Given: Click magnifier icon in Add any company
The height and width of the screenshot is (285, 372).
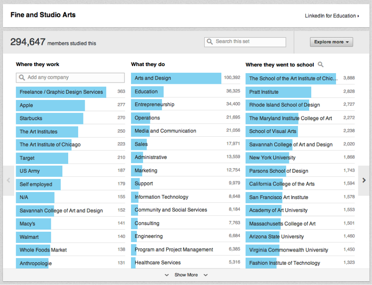Looking at the screenshot, I should pos(22,78).
